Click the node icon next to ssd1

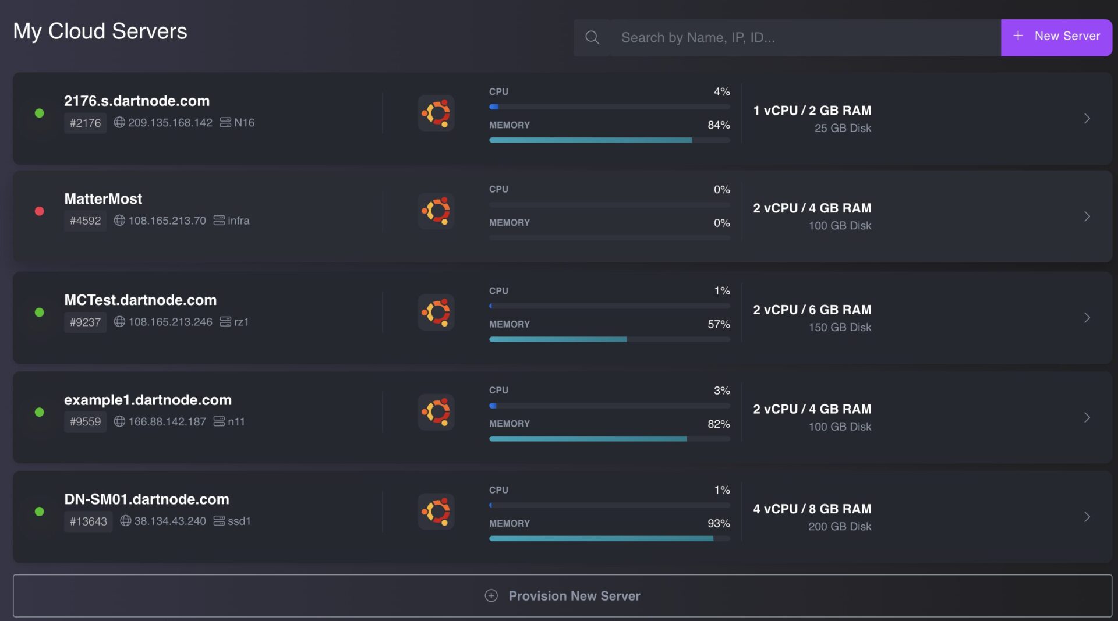(219, 521)
